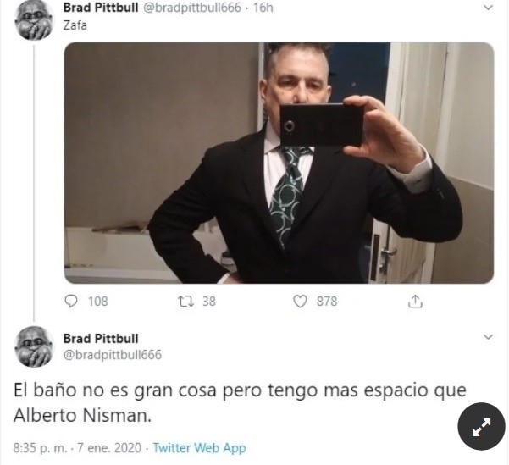Open the Twitter Web App link
This screenshot has height=465, width=509.
tap(199, 448)
